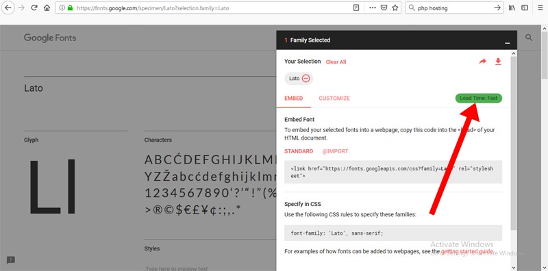Switch to the EMBED tab
The width and height of the screenshot is (548, 271).
294,99
